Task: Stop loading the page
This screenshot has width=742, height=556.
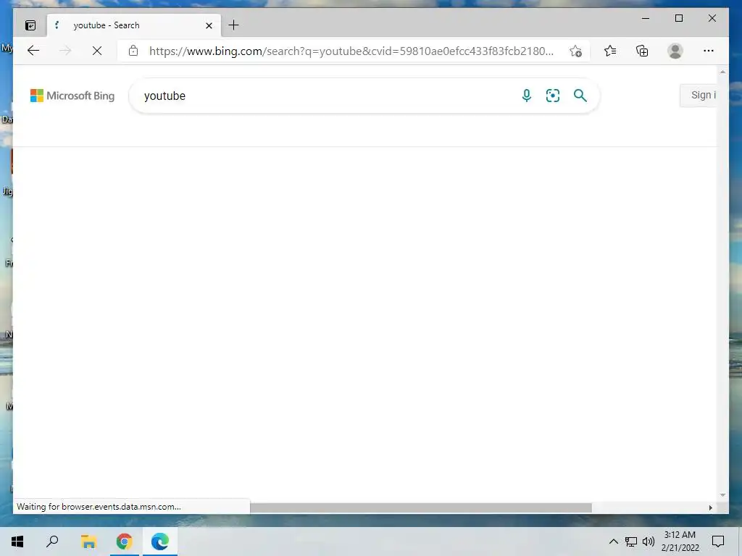Action: tap(97, 51)
